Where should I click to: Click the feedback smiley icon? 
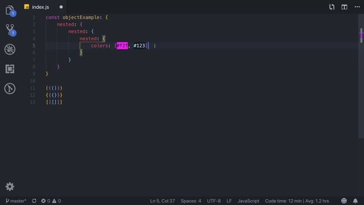pos(344,200)
